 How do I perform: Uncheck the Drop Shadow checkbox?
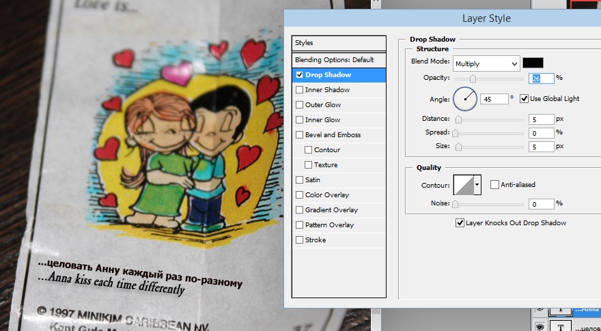pos(299,74)
